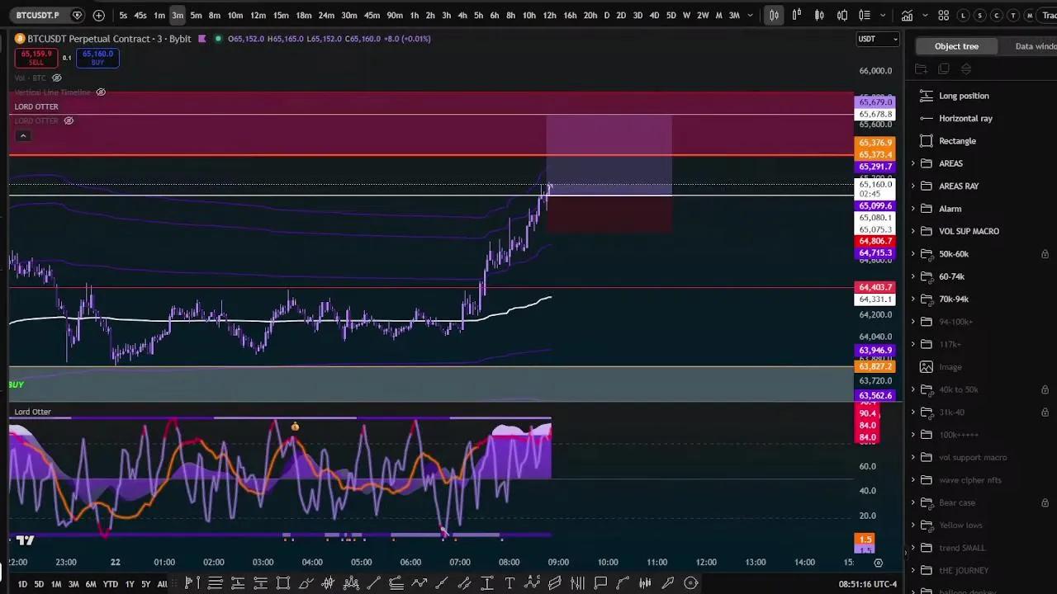The width and height of the screenshot is (1057, 594).
Task: Open the timeframe list dropdown arrow
Action: tap(750, 15)
